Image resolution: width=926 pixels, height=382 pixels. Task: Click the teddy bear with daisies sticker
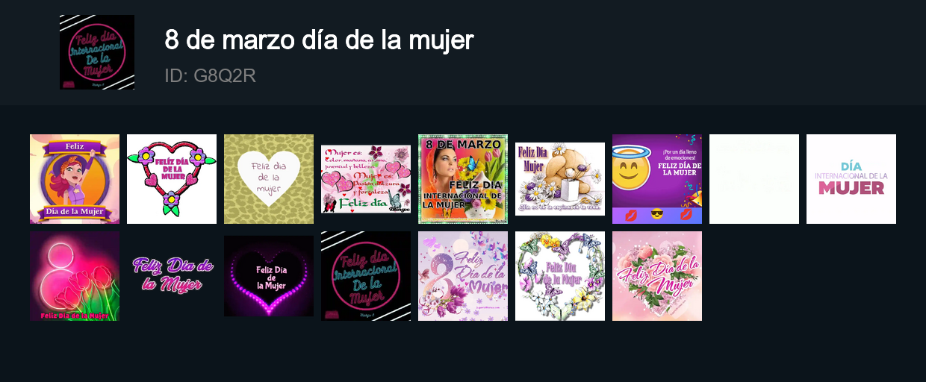pos(560,179)
